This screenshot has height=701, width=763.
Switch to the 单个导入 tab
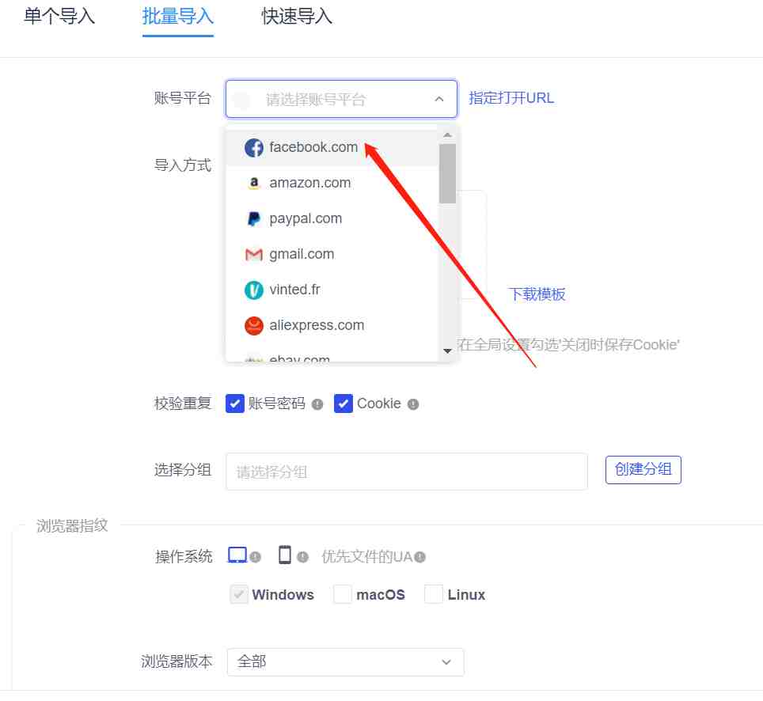59,17
